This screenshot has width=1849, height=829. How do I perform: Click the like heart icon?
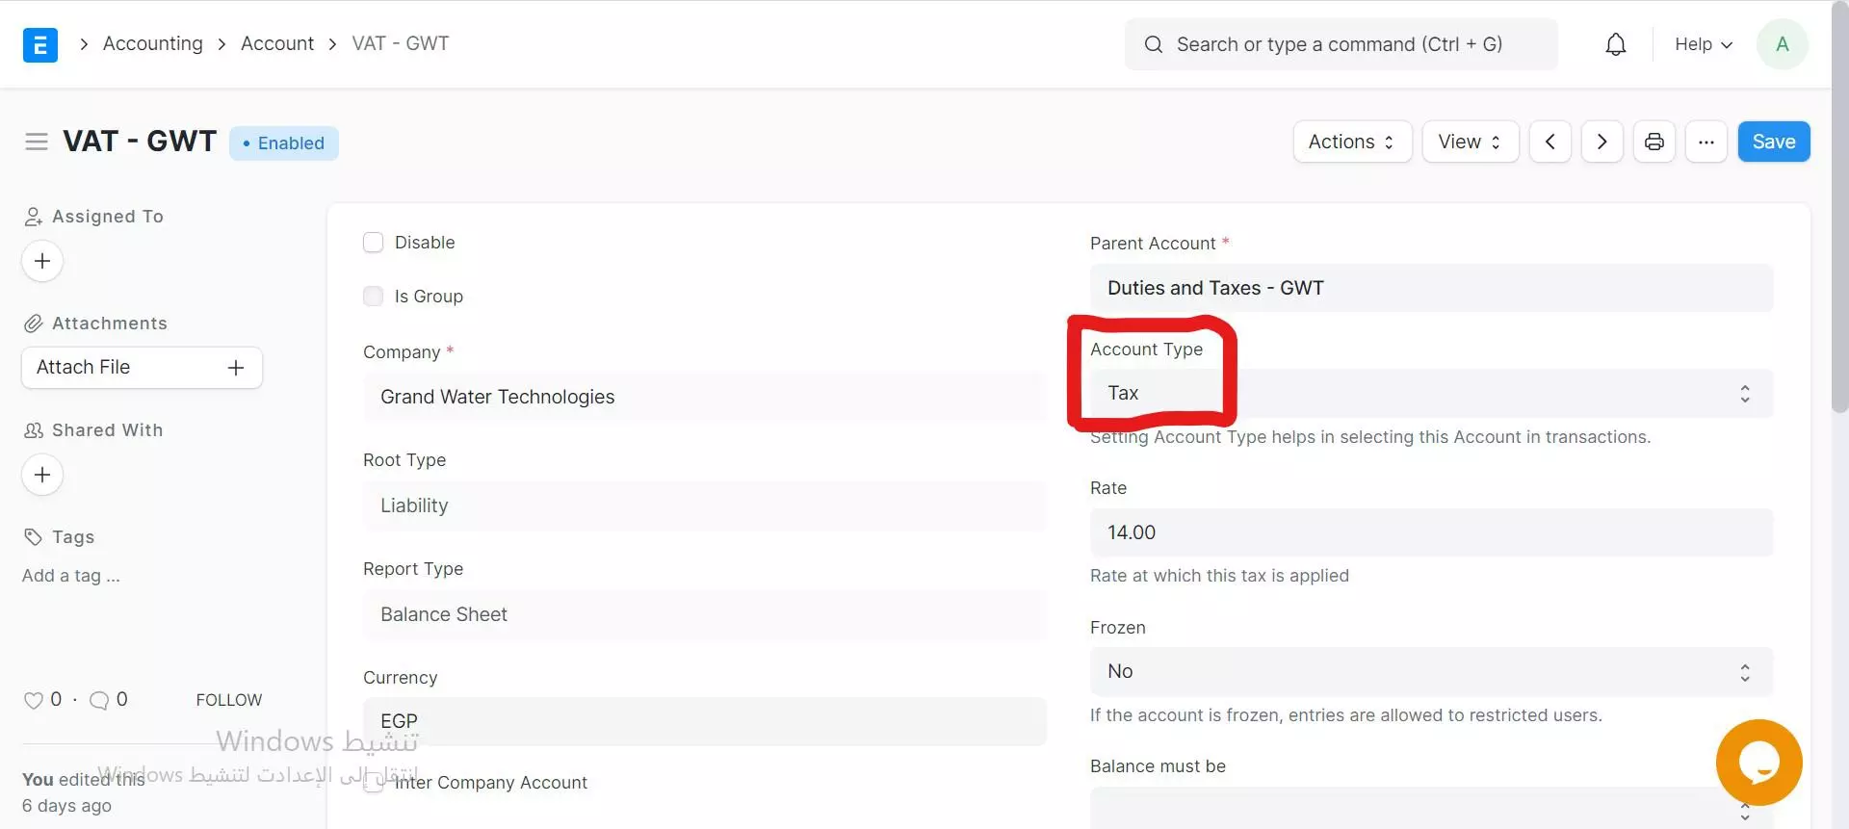[x=34, y=700]
